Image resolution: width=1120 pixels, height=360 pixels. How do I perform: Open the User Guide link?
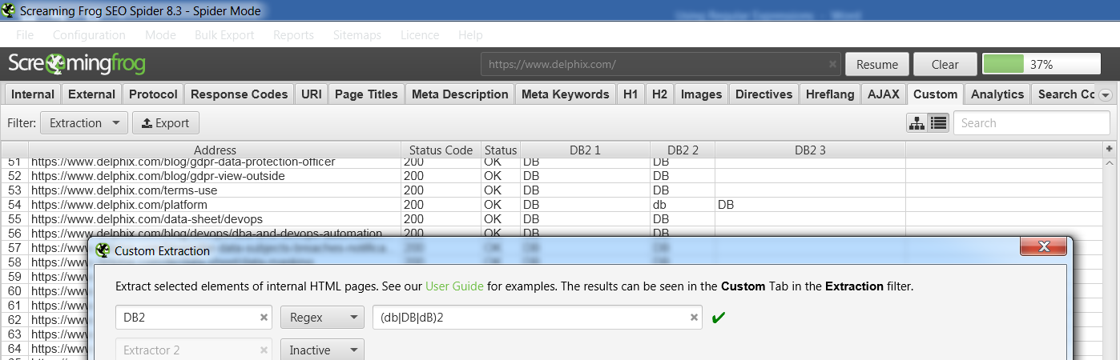[x=454, y=286]
